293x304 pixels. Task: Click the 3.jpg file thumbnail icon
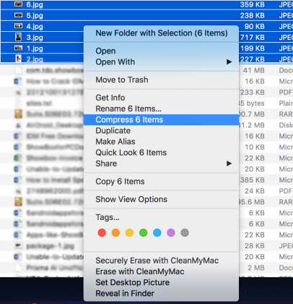point(18,37)
